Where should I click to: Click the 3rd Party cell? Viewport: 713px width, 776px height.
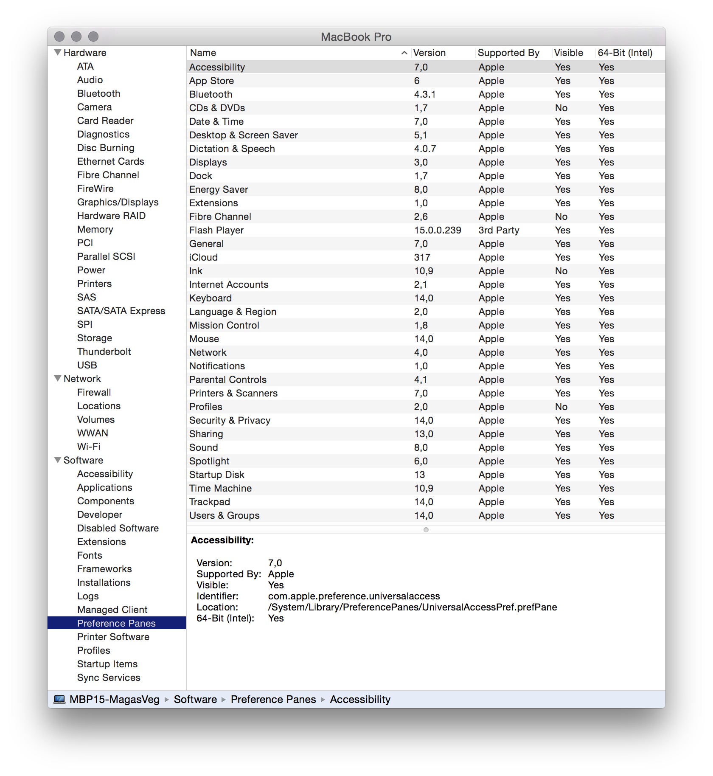(499, 230)
